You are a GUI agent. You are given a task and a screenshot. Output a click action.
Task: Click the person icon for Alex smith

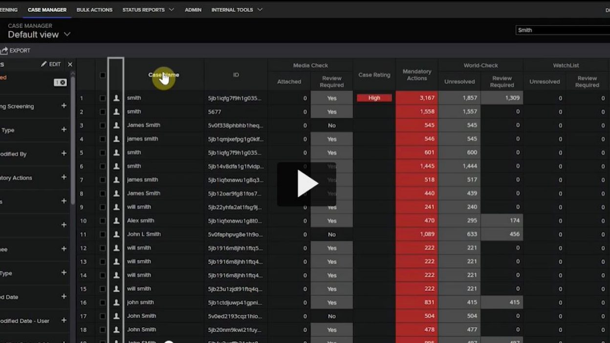tap(116, 221)
